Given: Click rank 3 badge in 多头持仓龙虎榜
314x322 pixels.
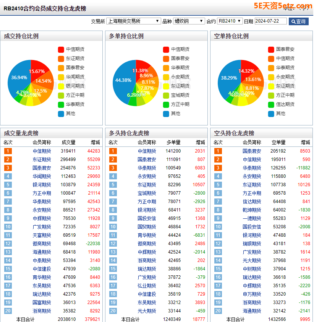Looking at the screenshot, I should coord(113,168).
